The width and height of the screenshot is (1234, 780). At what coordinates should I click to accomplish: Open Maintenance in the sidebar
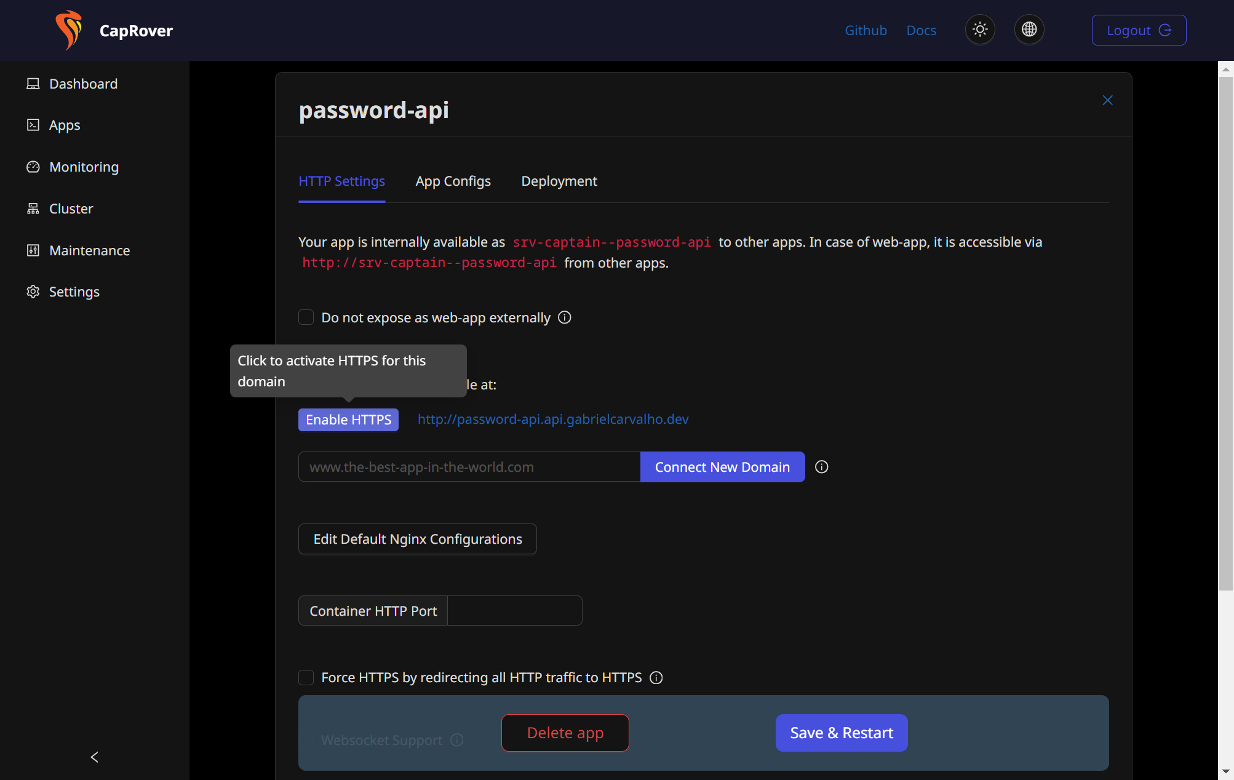point(89,250)
